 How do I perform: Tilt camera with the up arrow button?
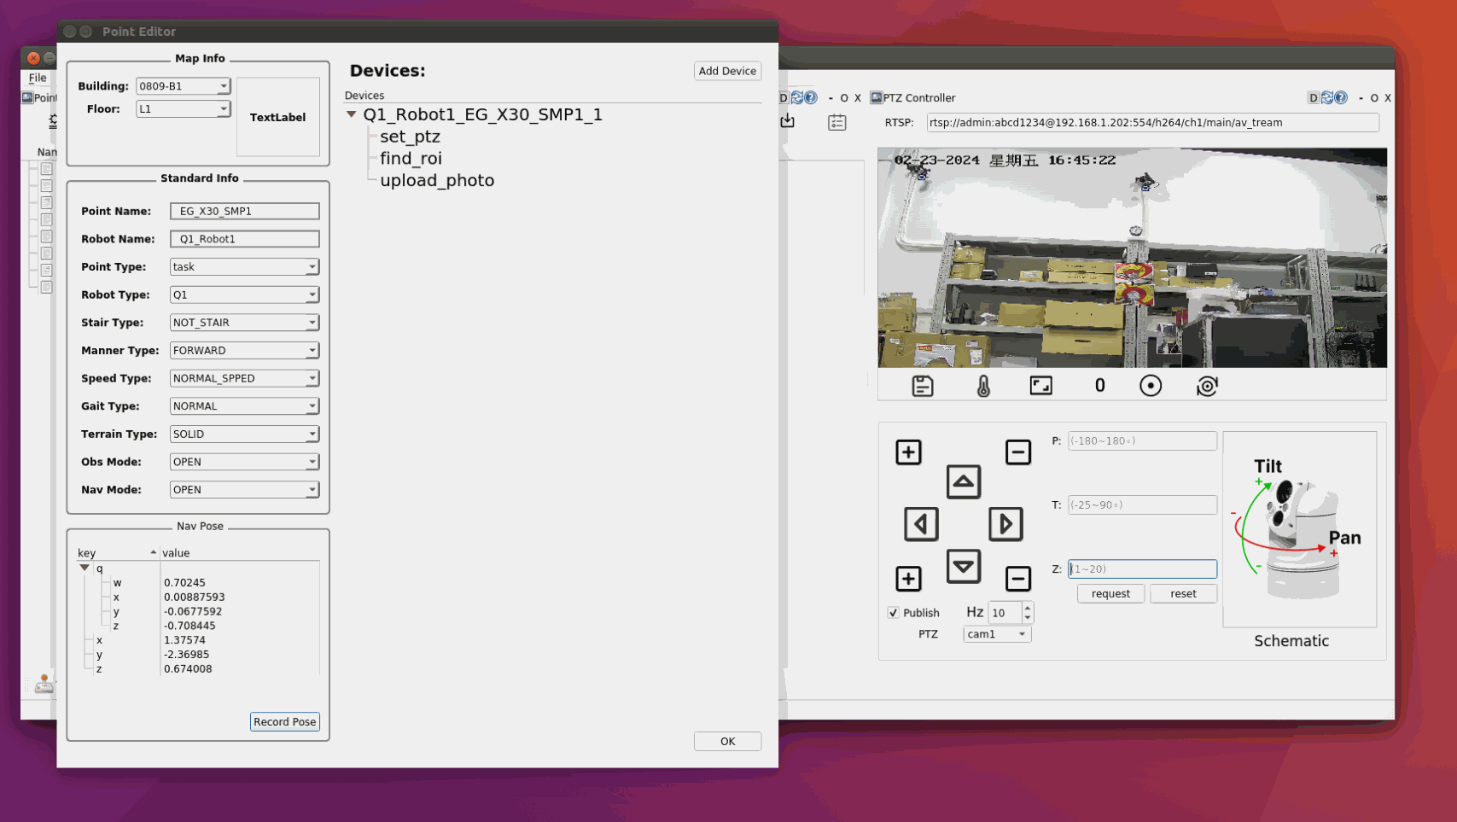pos(963,481)
